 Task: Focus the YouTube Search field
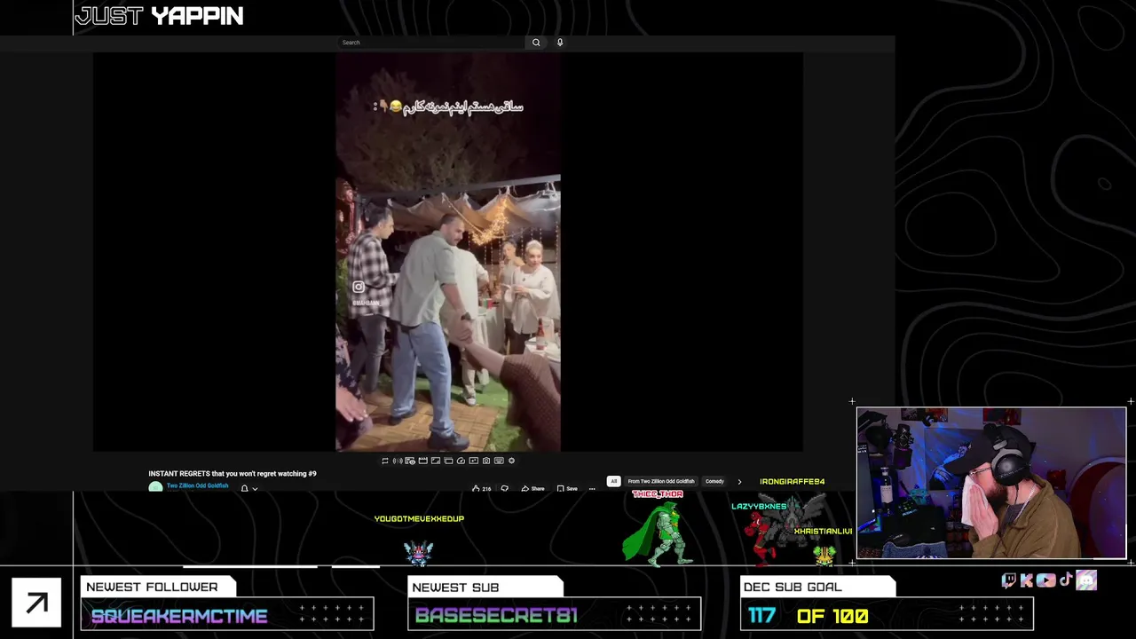[x=432, y=43]
